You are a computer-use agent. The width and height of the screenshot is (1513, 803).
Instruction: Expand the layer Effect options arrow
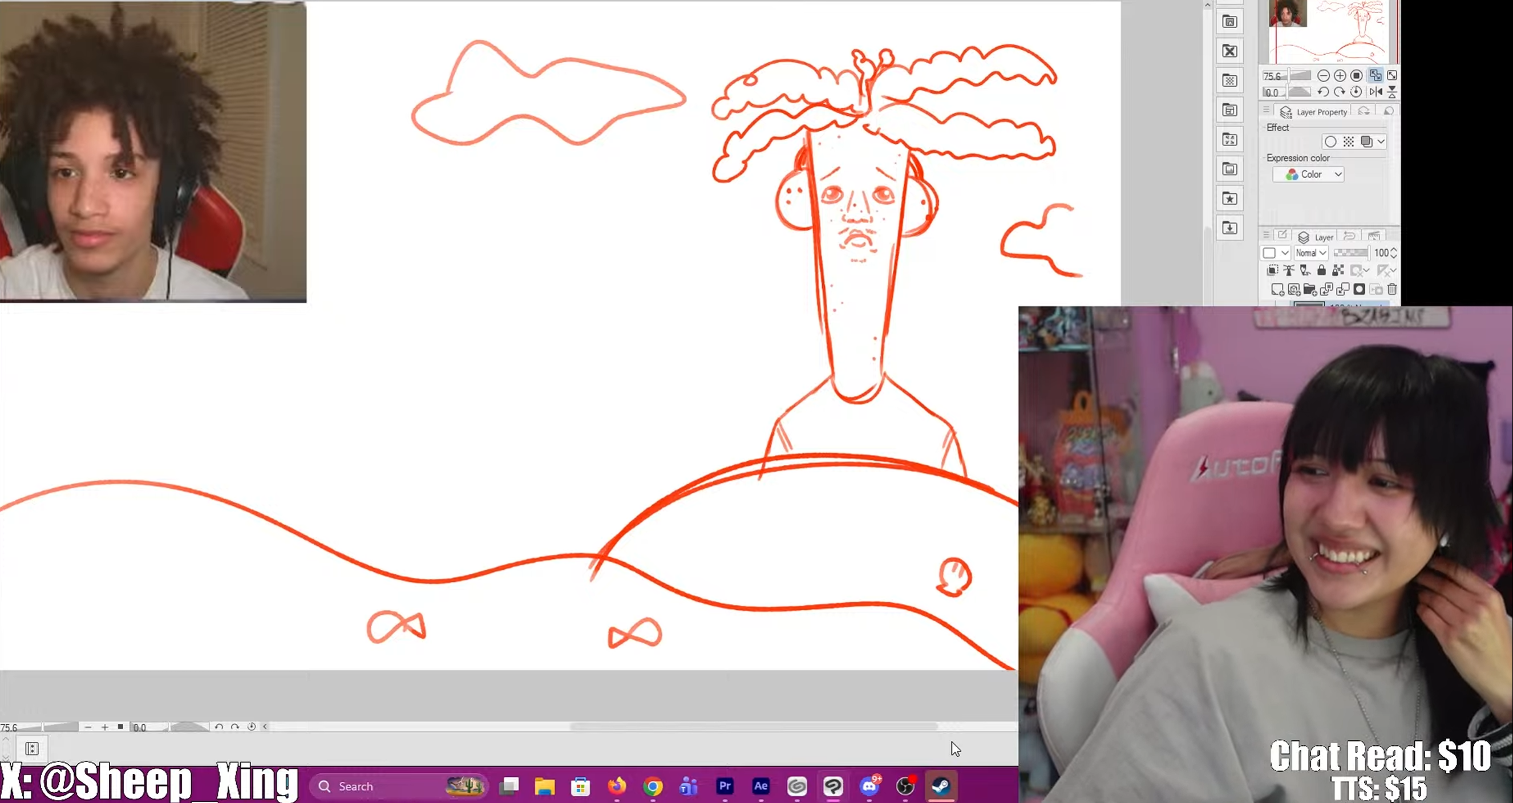pos(1381,141)
